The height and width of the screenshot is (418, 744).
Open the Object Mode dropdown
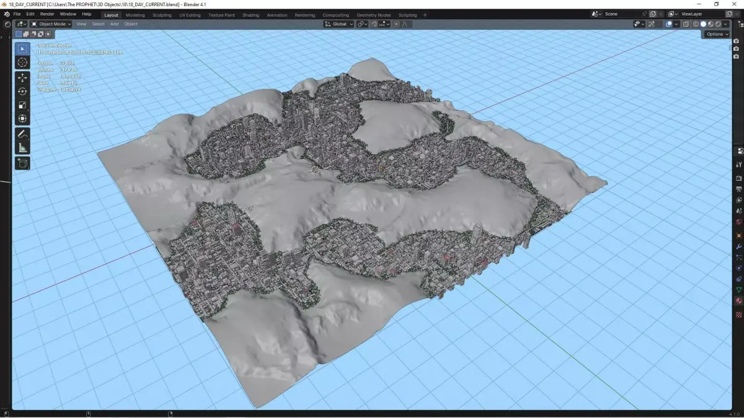tap(51, 24)
